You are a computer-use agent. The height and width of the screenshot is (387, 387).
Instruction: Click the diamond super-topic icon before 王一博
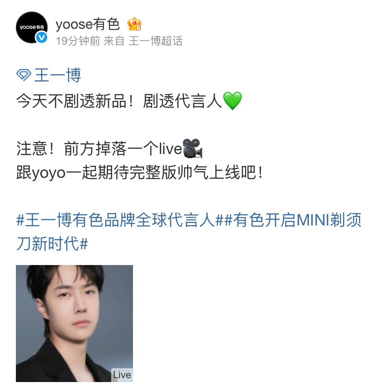[x=24, y=75]
